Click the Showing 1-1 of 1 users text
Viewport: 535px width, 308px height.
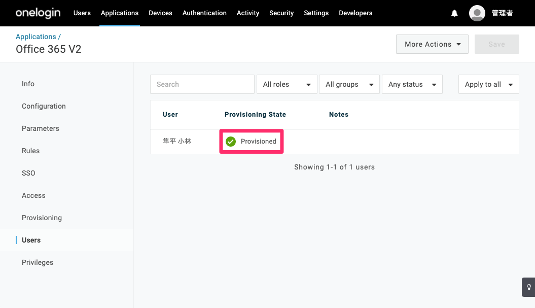coord(334,167)
